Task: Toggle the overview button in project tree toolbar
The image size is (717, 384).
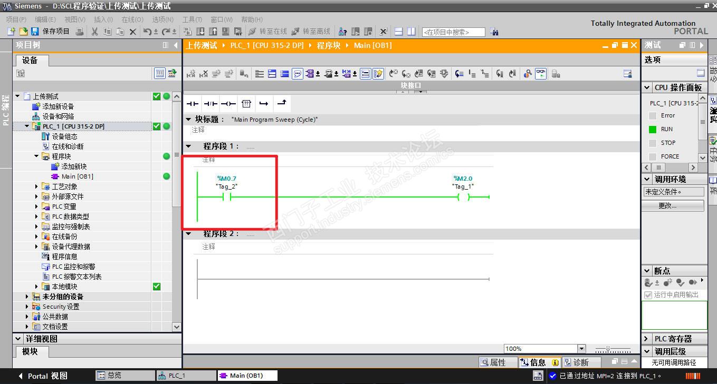Action: tap(160, 74)
